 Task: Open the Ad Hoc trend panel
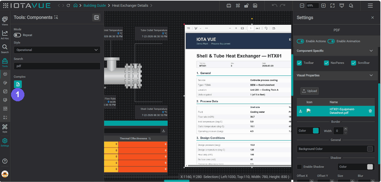pyautogui.click(x=5, y=35)
